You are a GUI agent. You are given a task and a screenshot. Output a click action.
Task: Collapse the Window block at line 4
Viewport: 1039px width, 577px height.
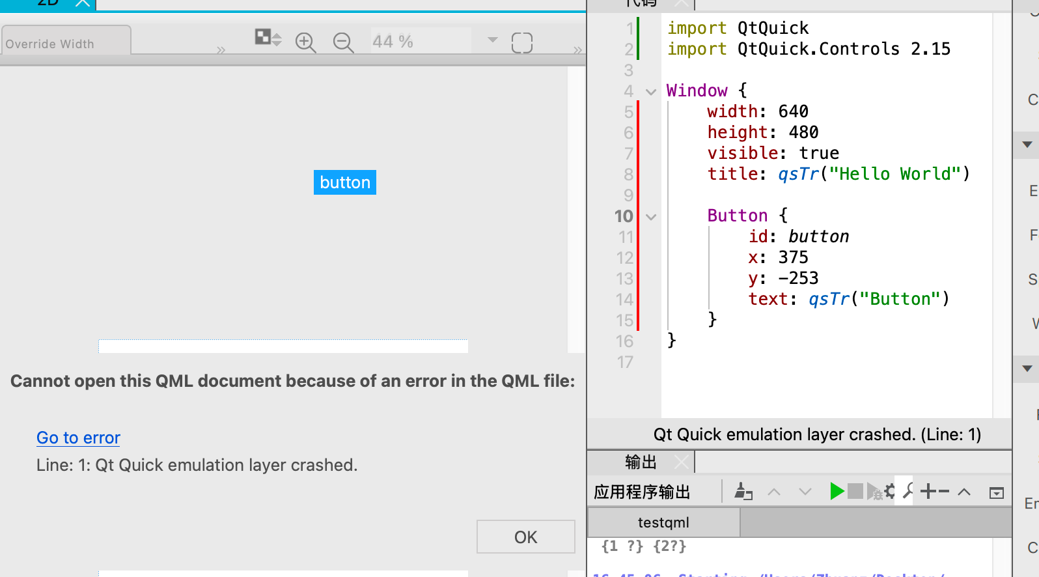pyautogui.click(x=650, y=92)
